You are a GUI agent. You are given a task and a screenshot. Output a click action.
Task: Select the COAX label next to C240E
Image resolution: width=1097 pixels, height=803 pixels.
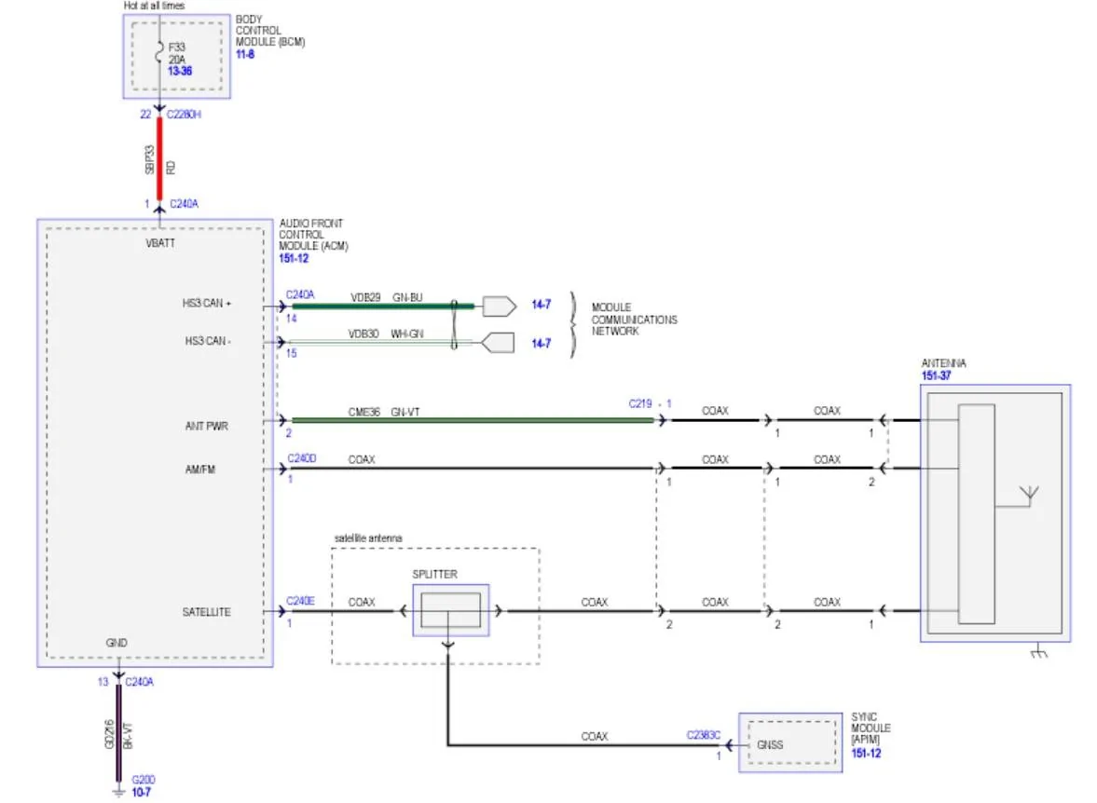pos(362,602)
